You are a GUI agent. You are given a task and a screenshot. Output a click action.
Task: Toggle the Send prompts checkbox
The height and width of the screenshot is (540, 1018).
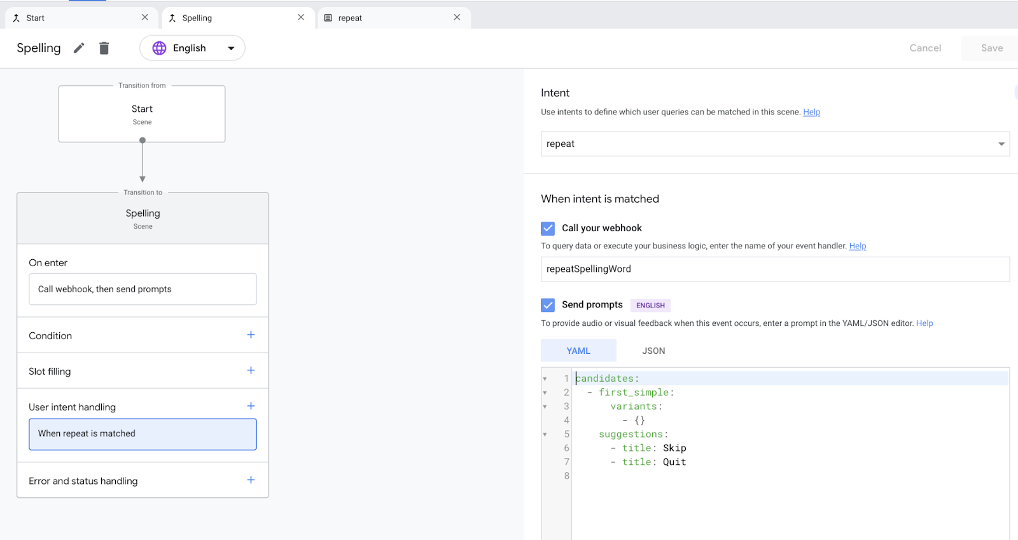548,305
